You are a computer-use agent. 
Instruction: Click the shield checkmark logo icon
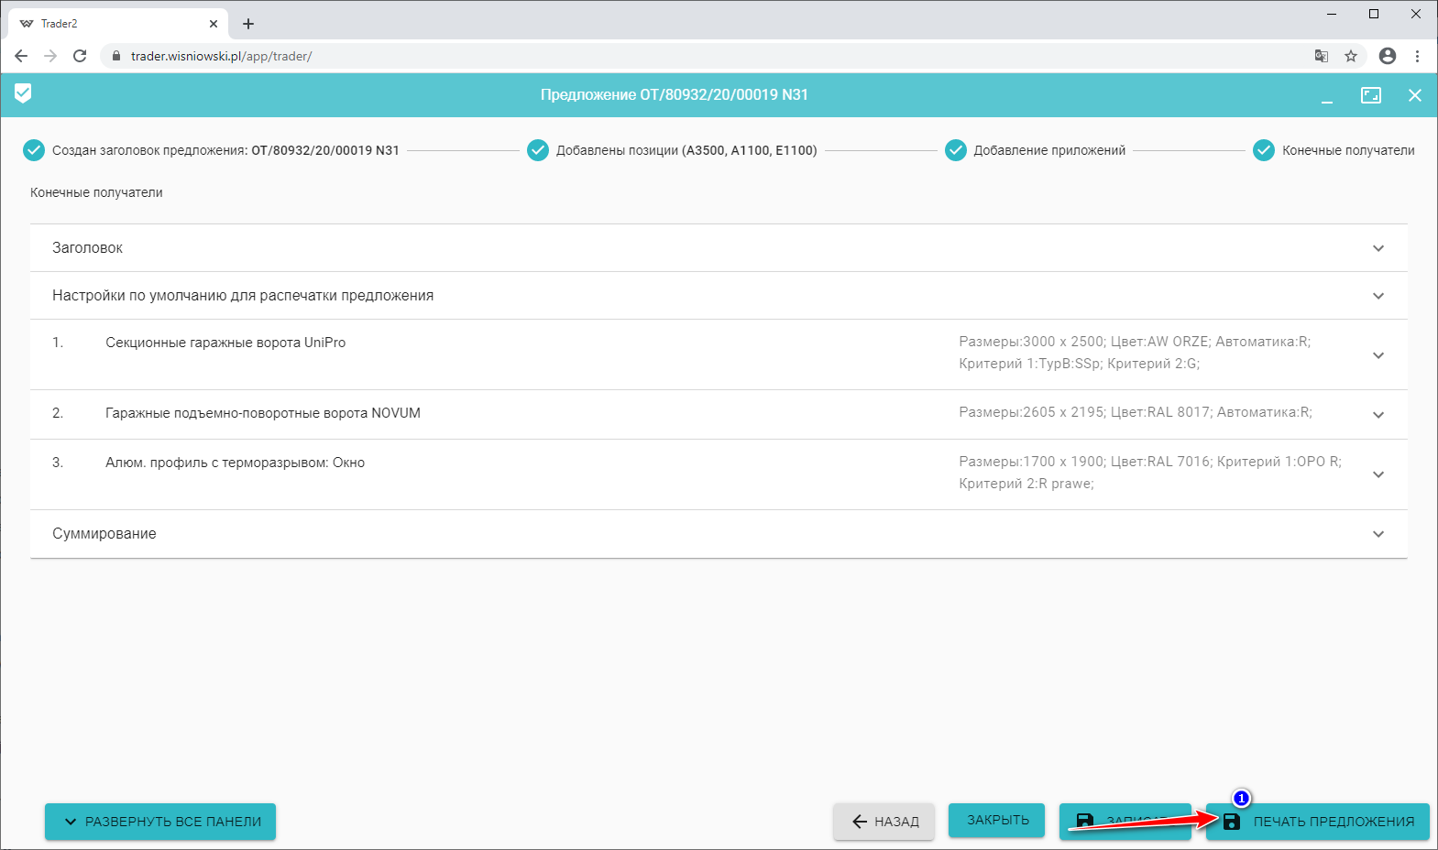click(23, 93)
